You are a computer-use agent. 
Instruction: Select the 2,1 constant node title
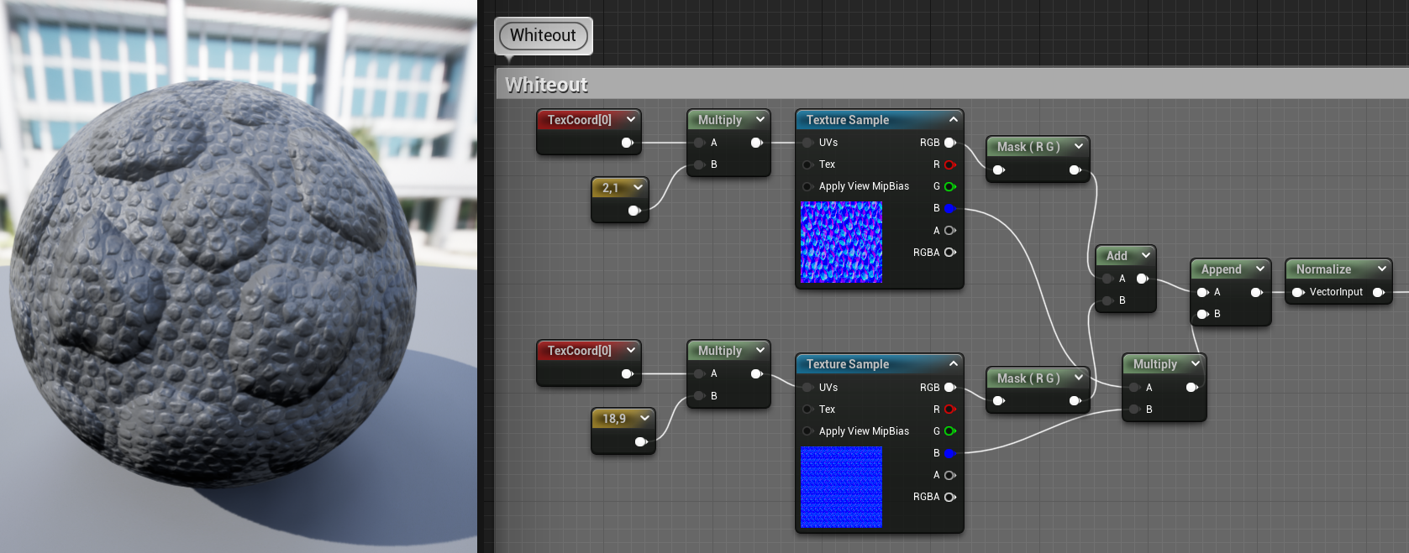point(610,188)
